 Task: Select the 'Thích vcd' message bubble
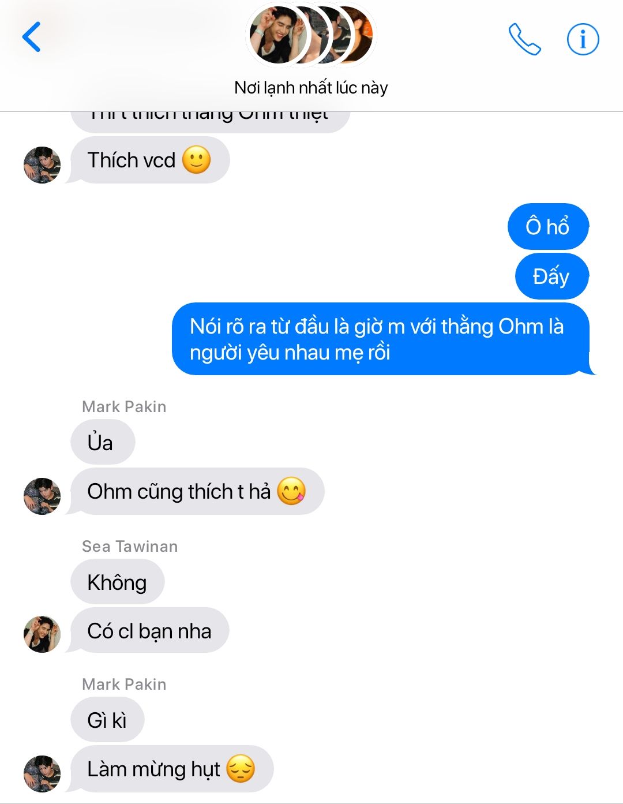150,160
